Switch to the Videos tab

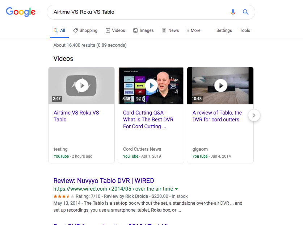tap(115, 30)
